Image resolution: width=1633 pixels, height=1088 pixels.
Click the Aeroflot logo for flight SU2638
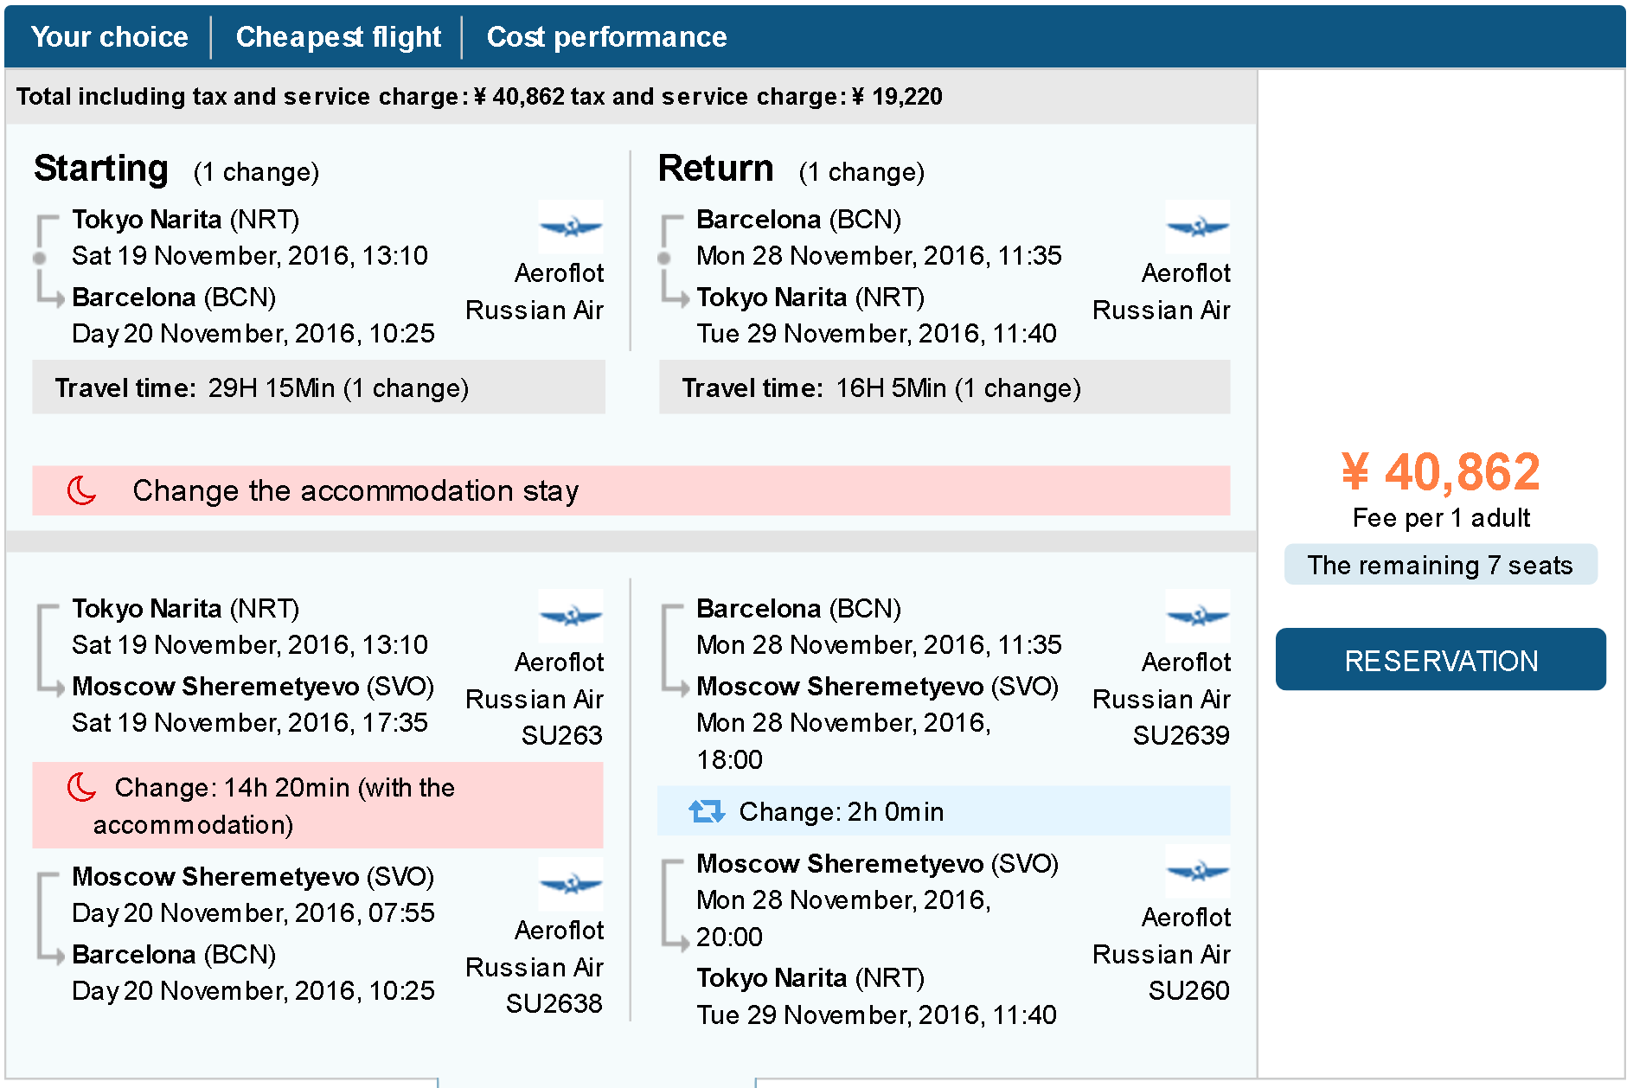[571, 884]
